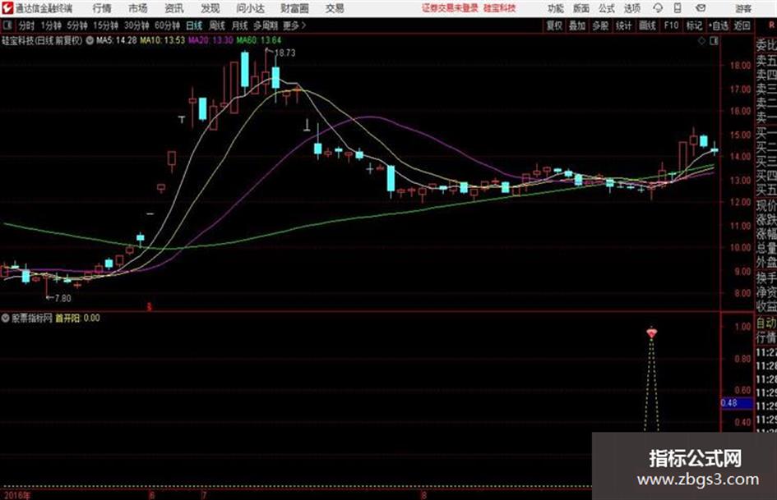The height and width of the screenshot is (500, 777).
Task: Click the 18.73 high price label
Action: pyautogui.click(x=284, y=53)
